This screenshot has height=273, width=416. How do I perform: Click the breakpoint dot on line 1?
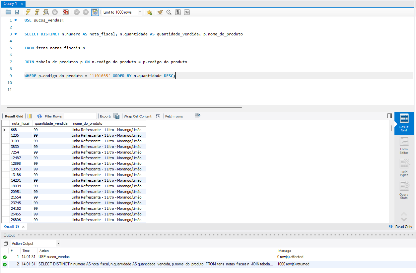[16, 20]
